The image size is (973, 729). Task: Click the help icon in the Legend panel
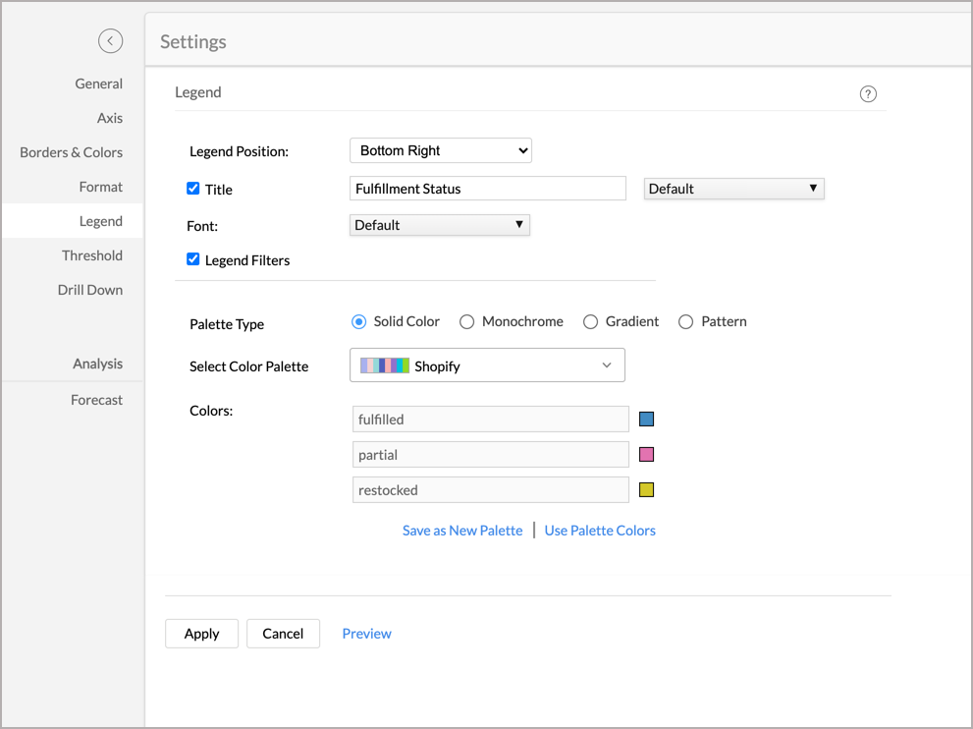click(x=867, y=93)
